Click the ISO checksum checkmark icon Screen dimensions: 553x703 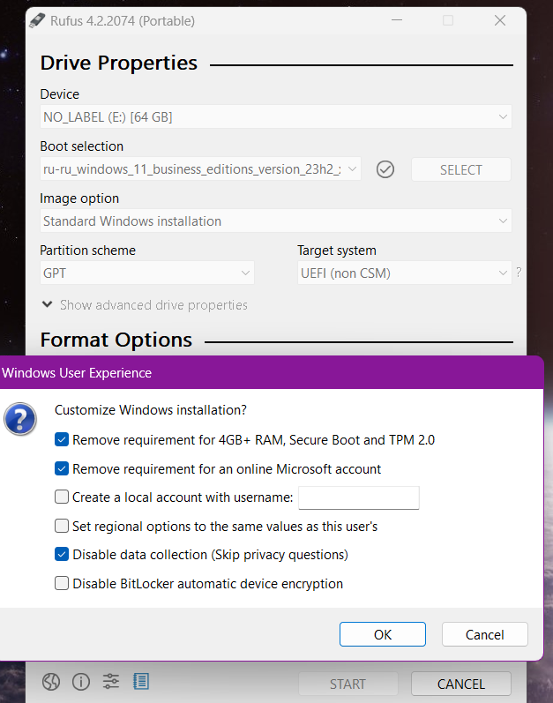pos(385,169)
